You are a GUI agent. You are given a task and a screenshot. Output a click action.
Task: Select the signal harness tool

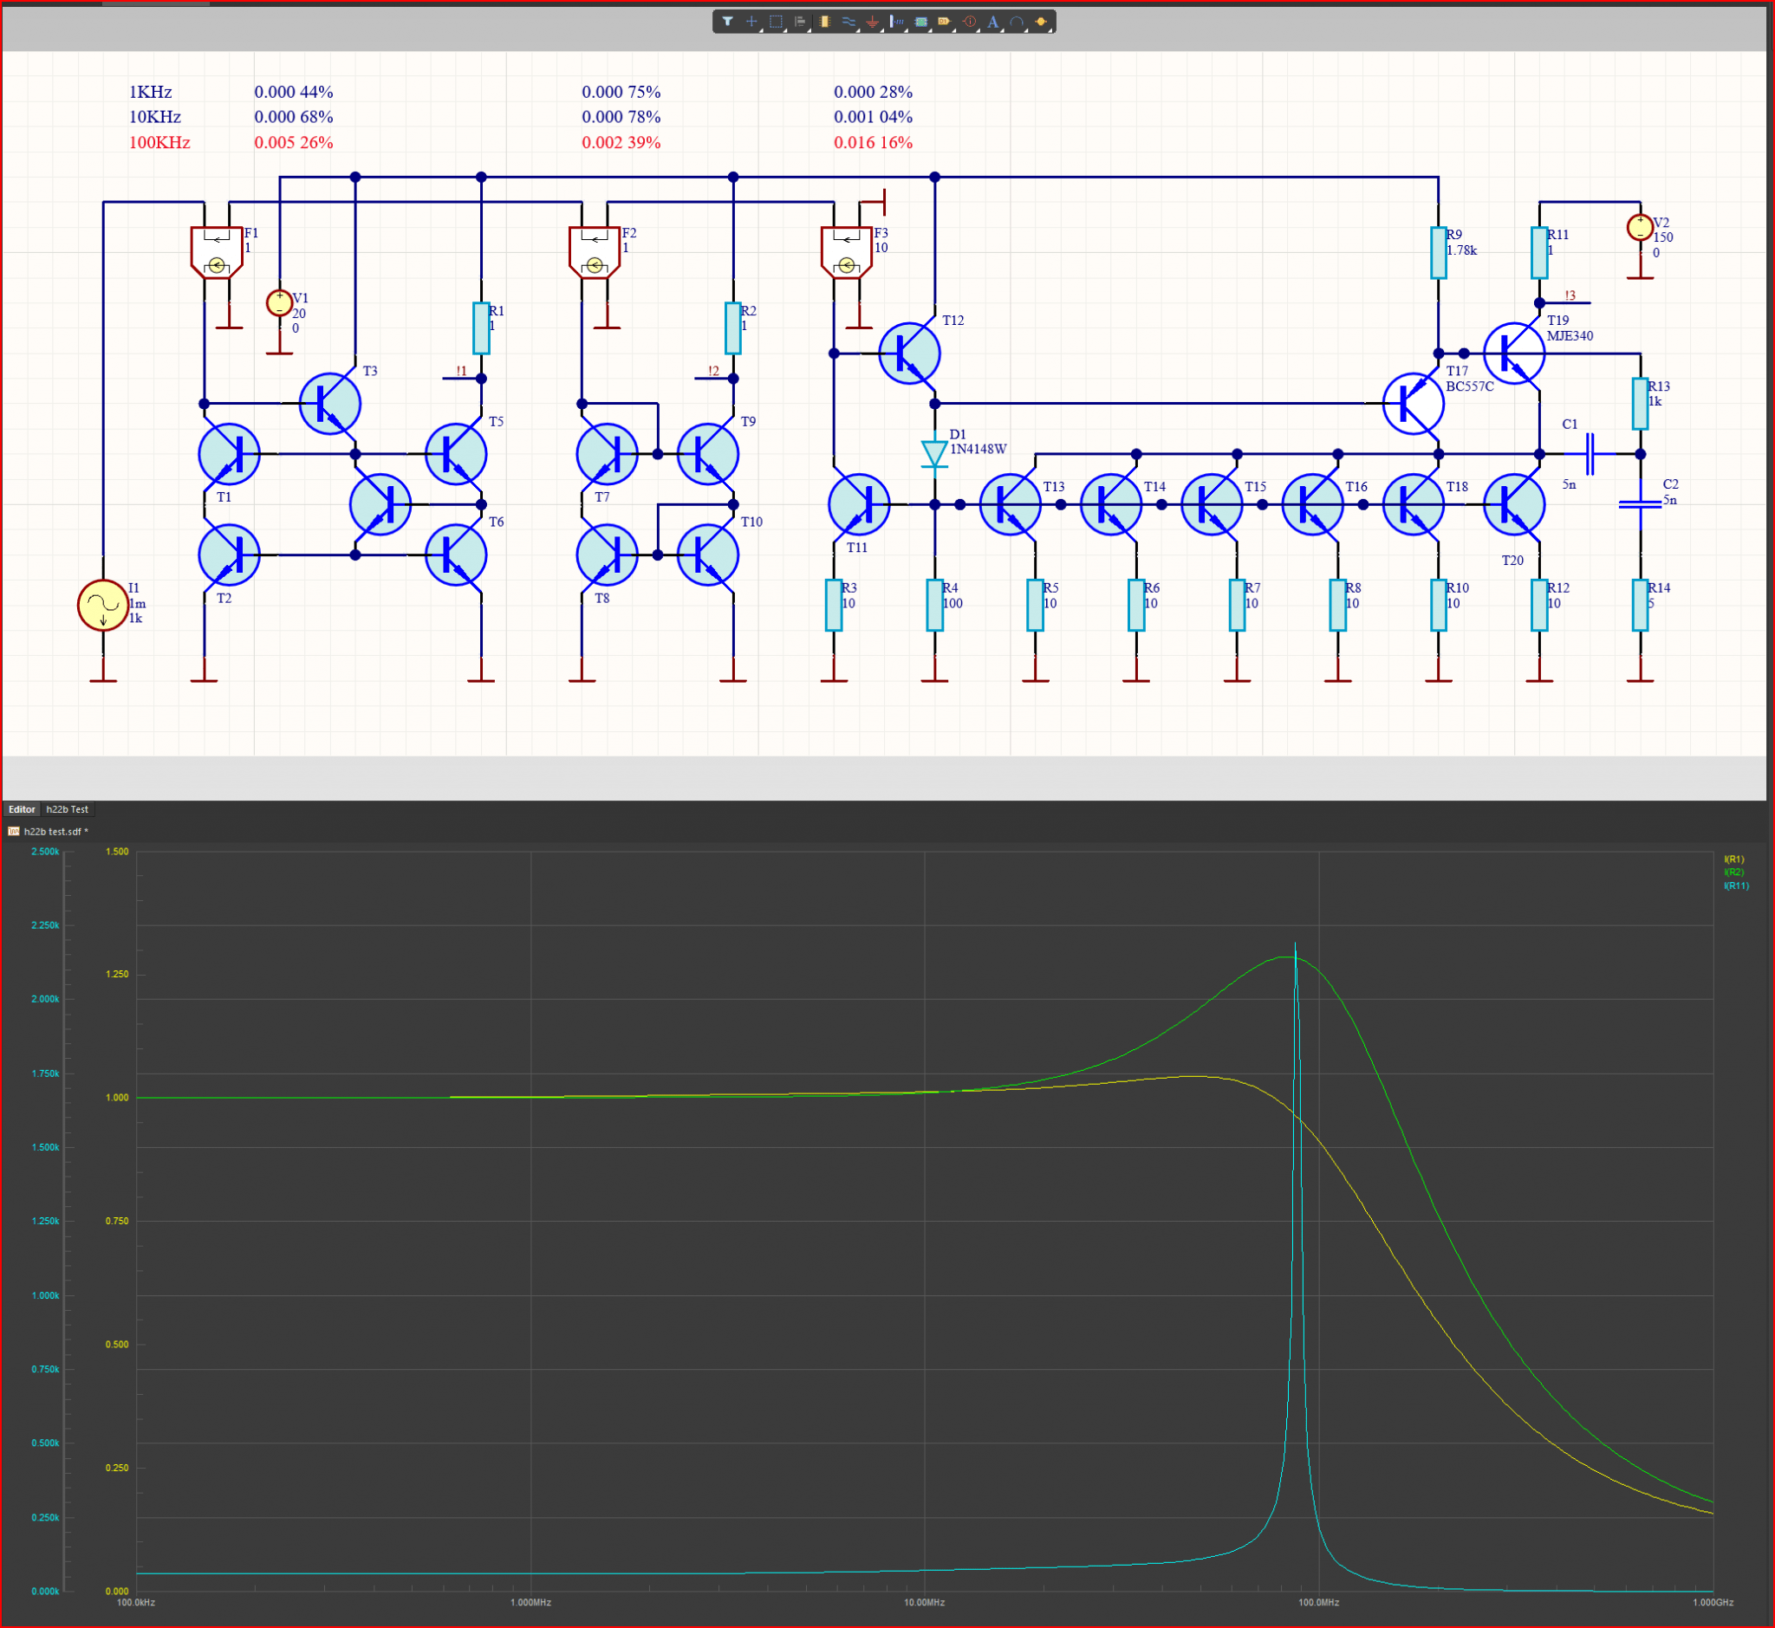pyautogui.click(x=896, y=22)
